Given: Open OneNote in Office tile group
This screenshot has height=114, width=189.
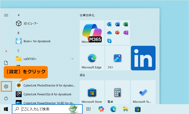Looking at the screenshot, I should pyautogui.click(x=126, y=33).
